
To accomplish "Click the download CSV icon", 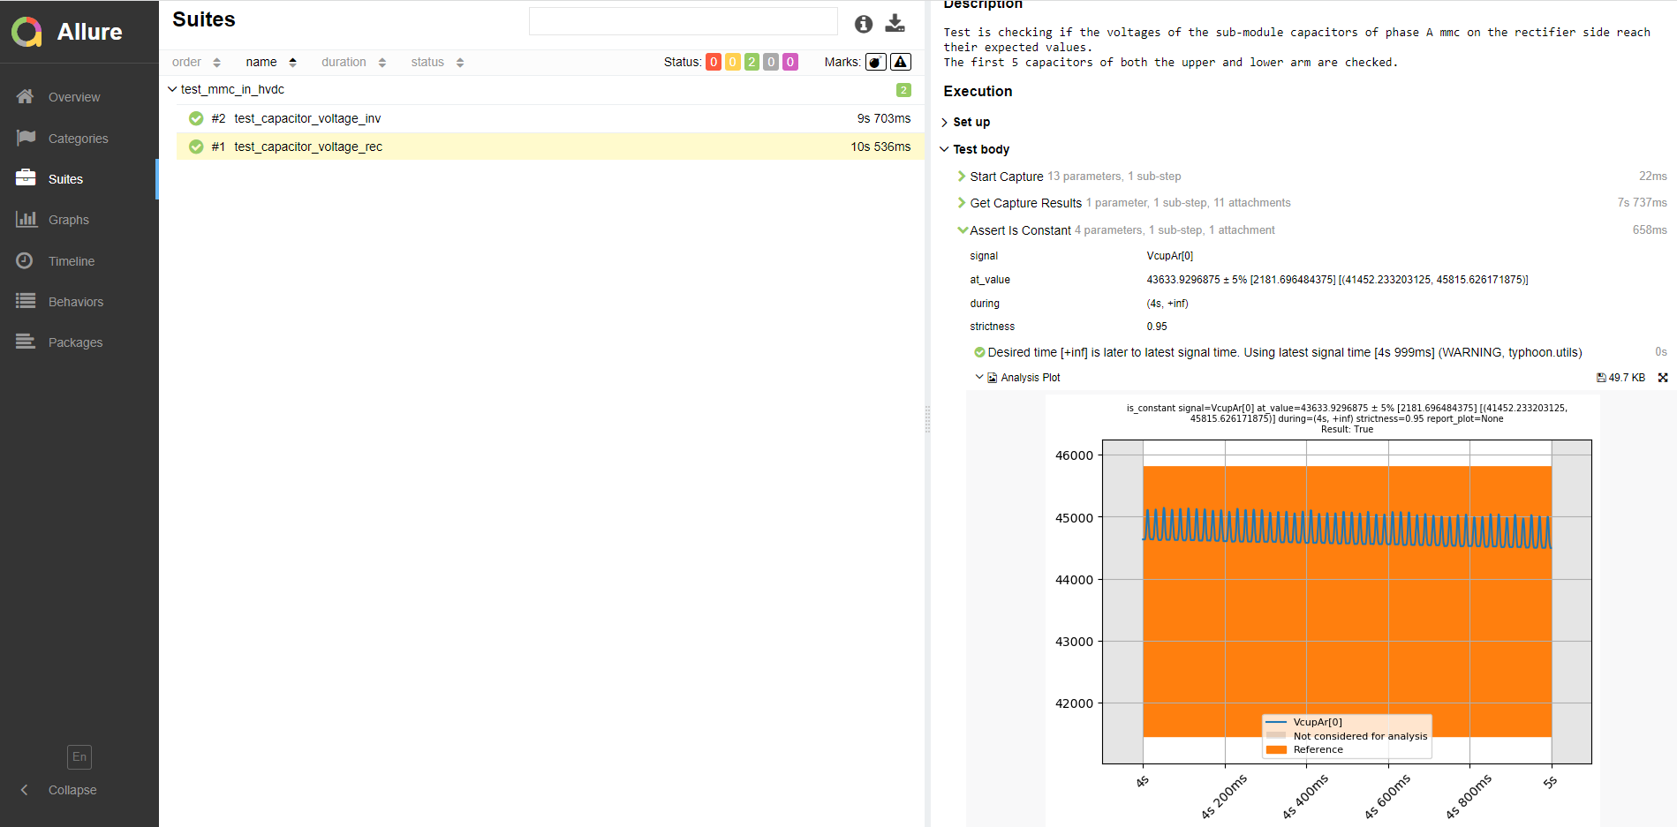I will (x=895, y=23).
